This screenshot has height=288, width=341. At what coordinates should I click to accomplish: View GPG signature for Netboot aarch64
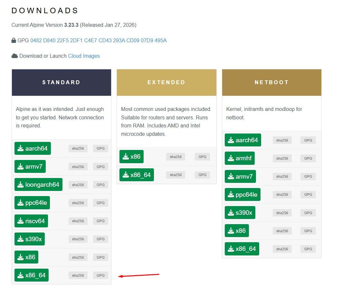[308, 140]
